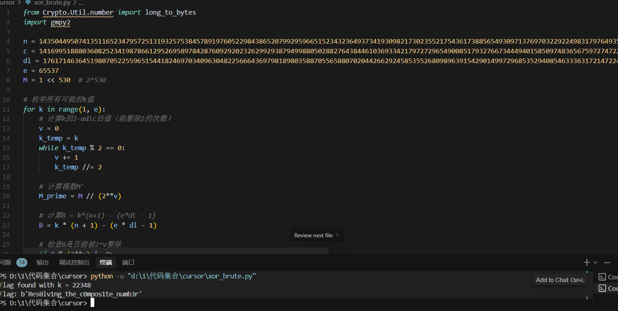Click the gray terminal scrollbar thumb
Viewport: 618px width, 311px height.
click(x=587, y=298)
